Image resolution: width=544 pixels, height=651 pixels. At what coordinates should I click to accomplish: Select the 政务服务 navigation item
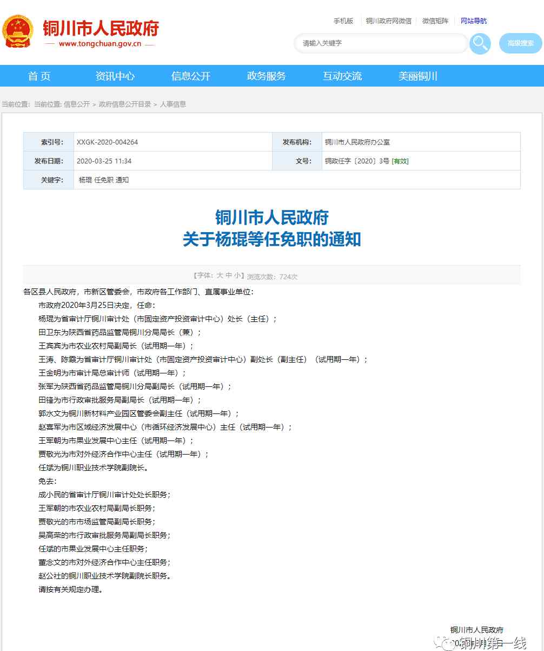pyautogui.click(x=266, y=76)
